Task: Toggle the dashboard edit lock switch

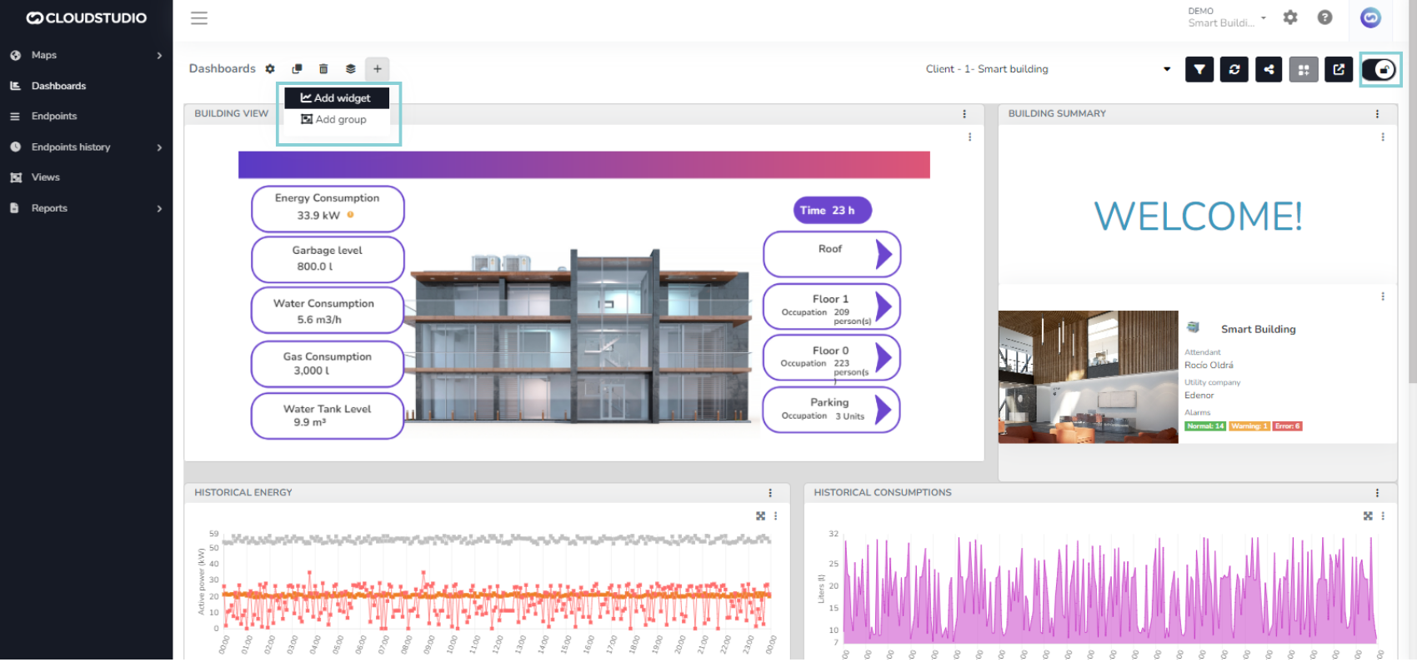Action: (1379, 70)
